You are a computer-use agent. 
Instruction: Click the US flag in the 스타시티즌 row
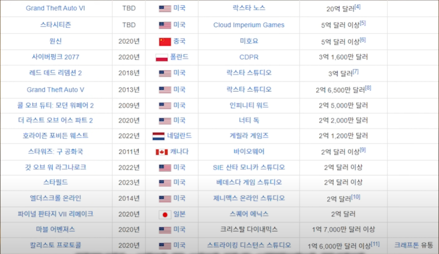point(165,26)
